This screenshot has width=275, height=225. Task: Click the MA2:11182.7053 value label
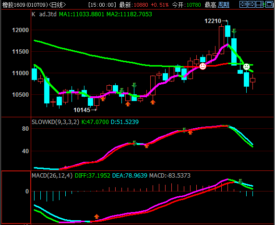coord(129,14)
